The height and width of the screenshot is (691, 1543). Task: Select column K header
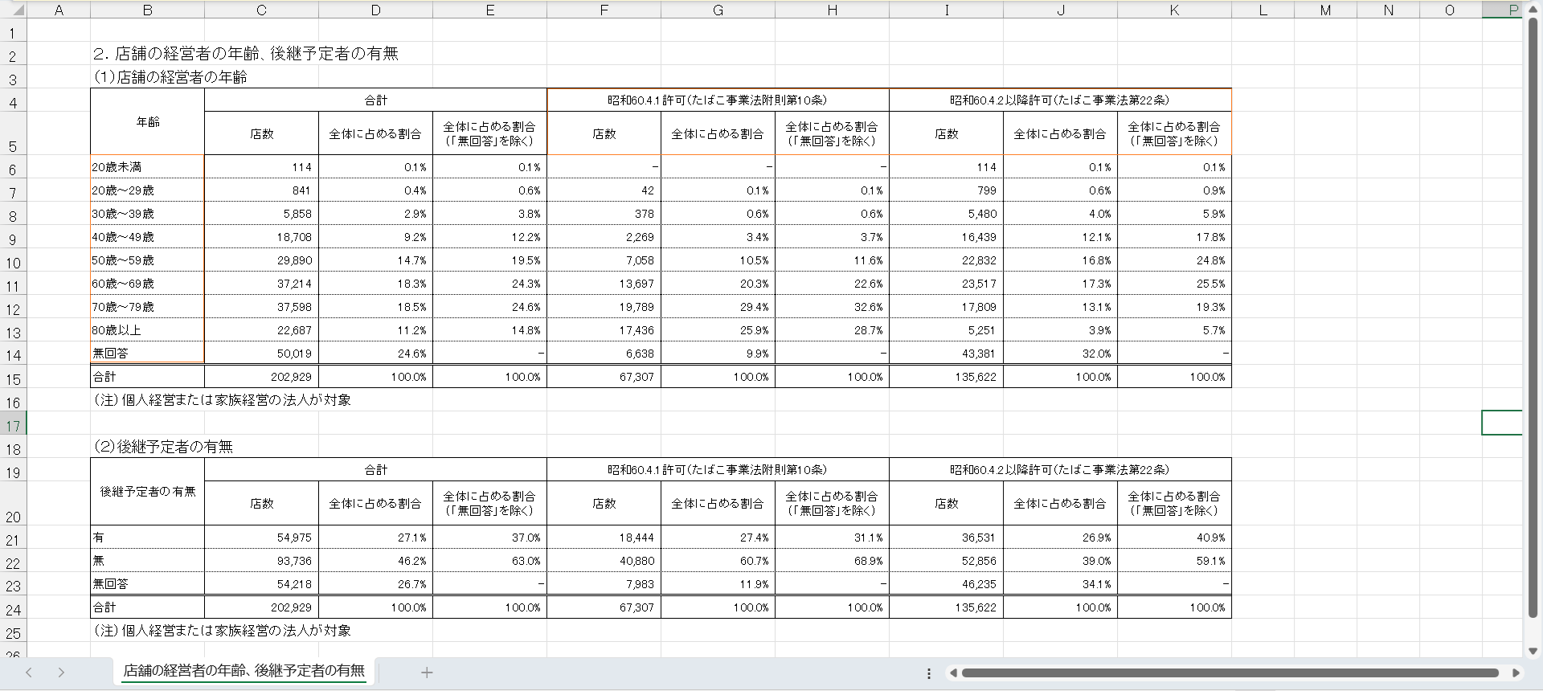point(1174,10)
